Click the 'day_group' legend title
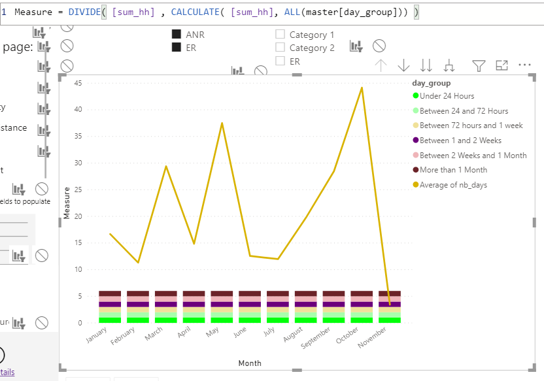Viewport: 544px width, 381px height. [x=432, y=83]
